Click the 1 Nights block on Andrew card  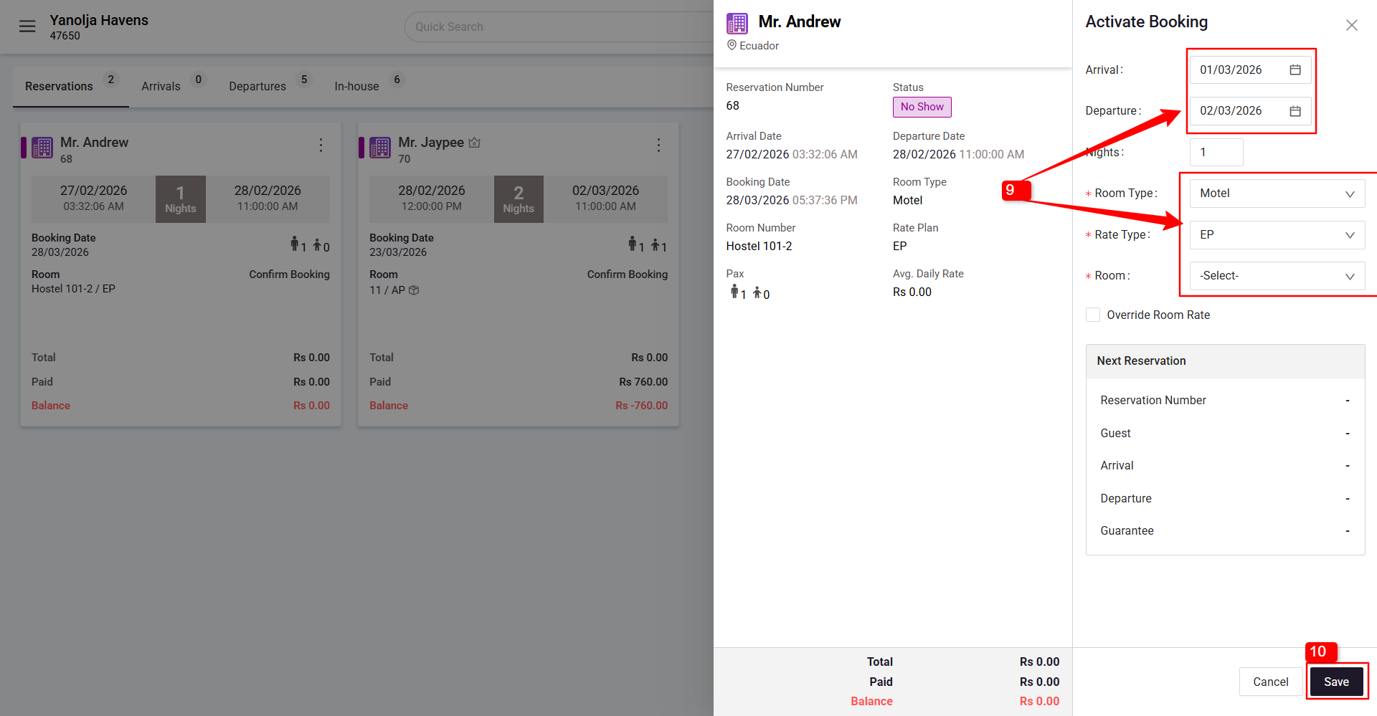181,199
